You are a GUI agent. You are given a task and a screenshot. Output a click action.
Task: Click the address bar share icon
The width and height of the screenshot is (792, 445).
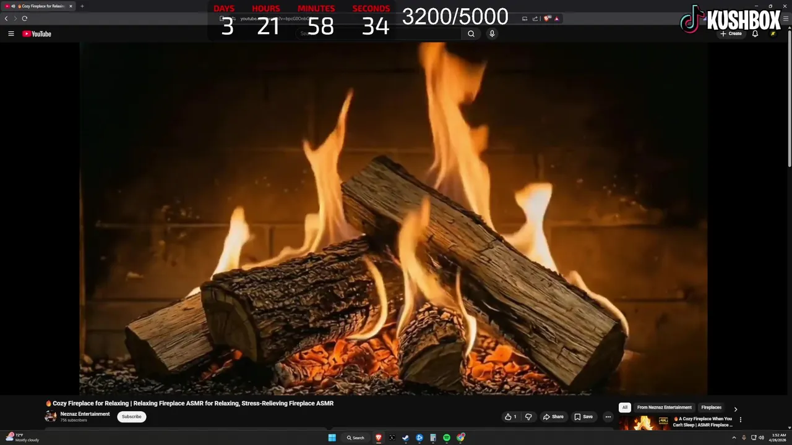click(x=535, y=19)
